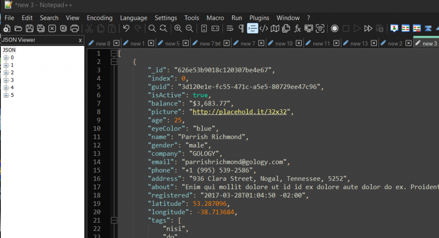Screen dimensions: 439x238
Task: Click the Zoom In icon
Action: pyautogui.click(x=178, y=29)
